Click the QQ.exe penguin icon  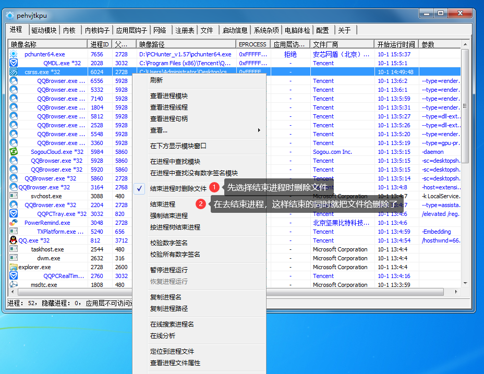point(14,240)
